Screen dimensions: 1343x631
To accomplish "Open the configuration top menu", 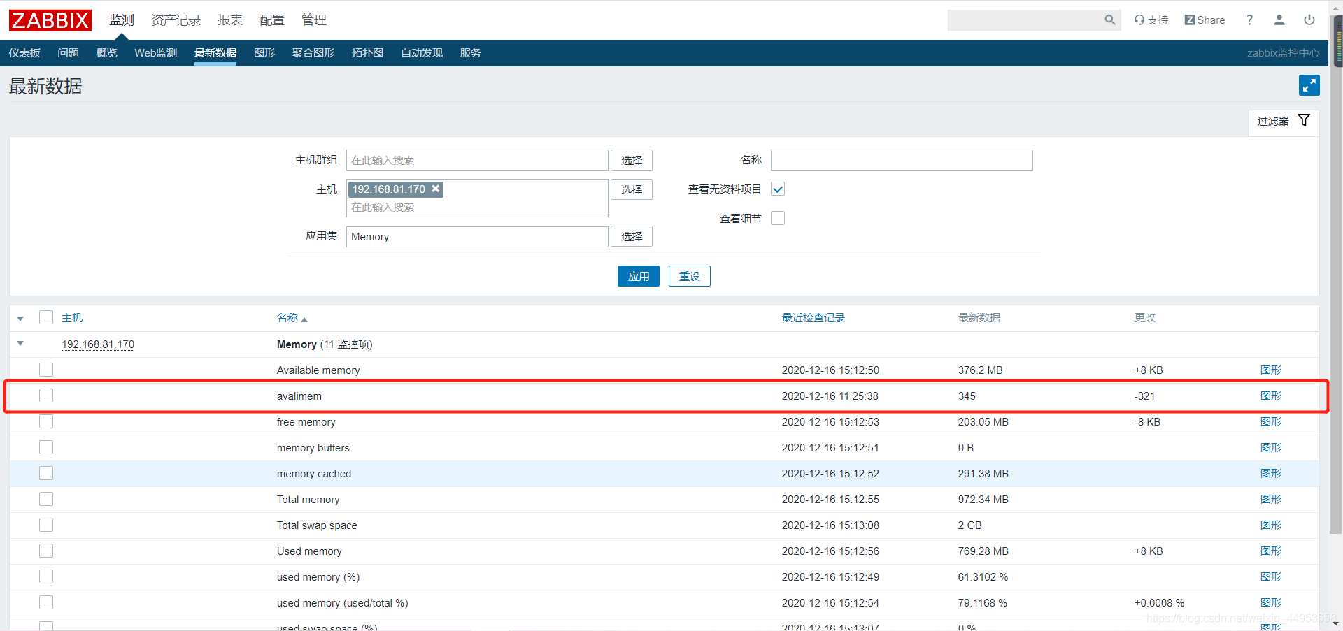I will [x=272, y=20].
